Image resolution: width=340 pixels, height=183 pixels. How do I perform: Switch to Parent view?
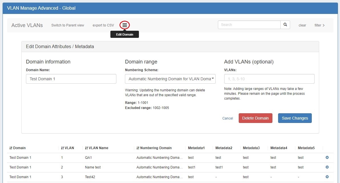click(68, 25)
